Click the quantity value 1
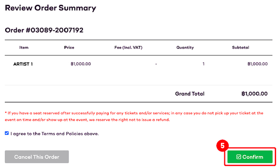 click(x=204, y=64)
